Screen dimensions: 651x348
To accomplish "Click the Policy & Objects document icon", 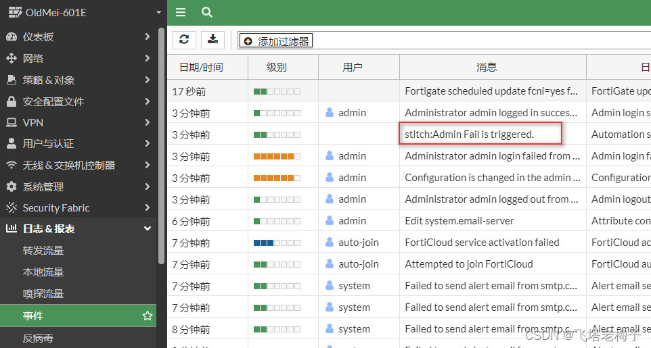I will pos(12,80).
